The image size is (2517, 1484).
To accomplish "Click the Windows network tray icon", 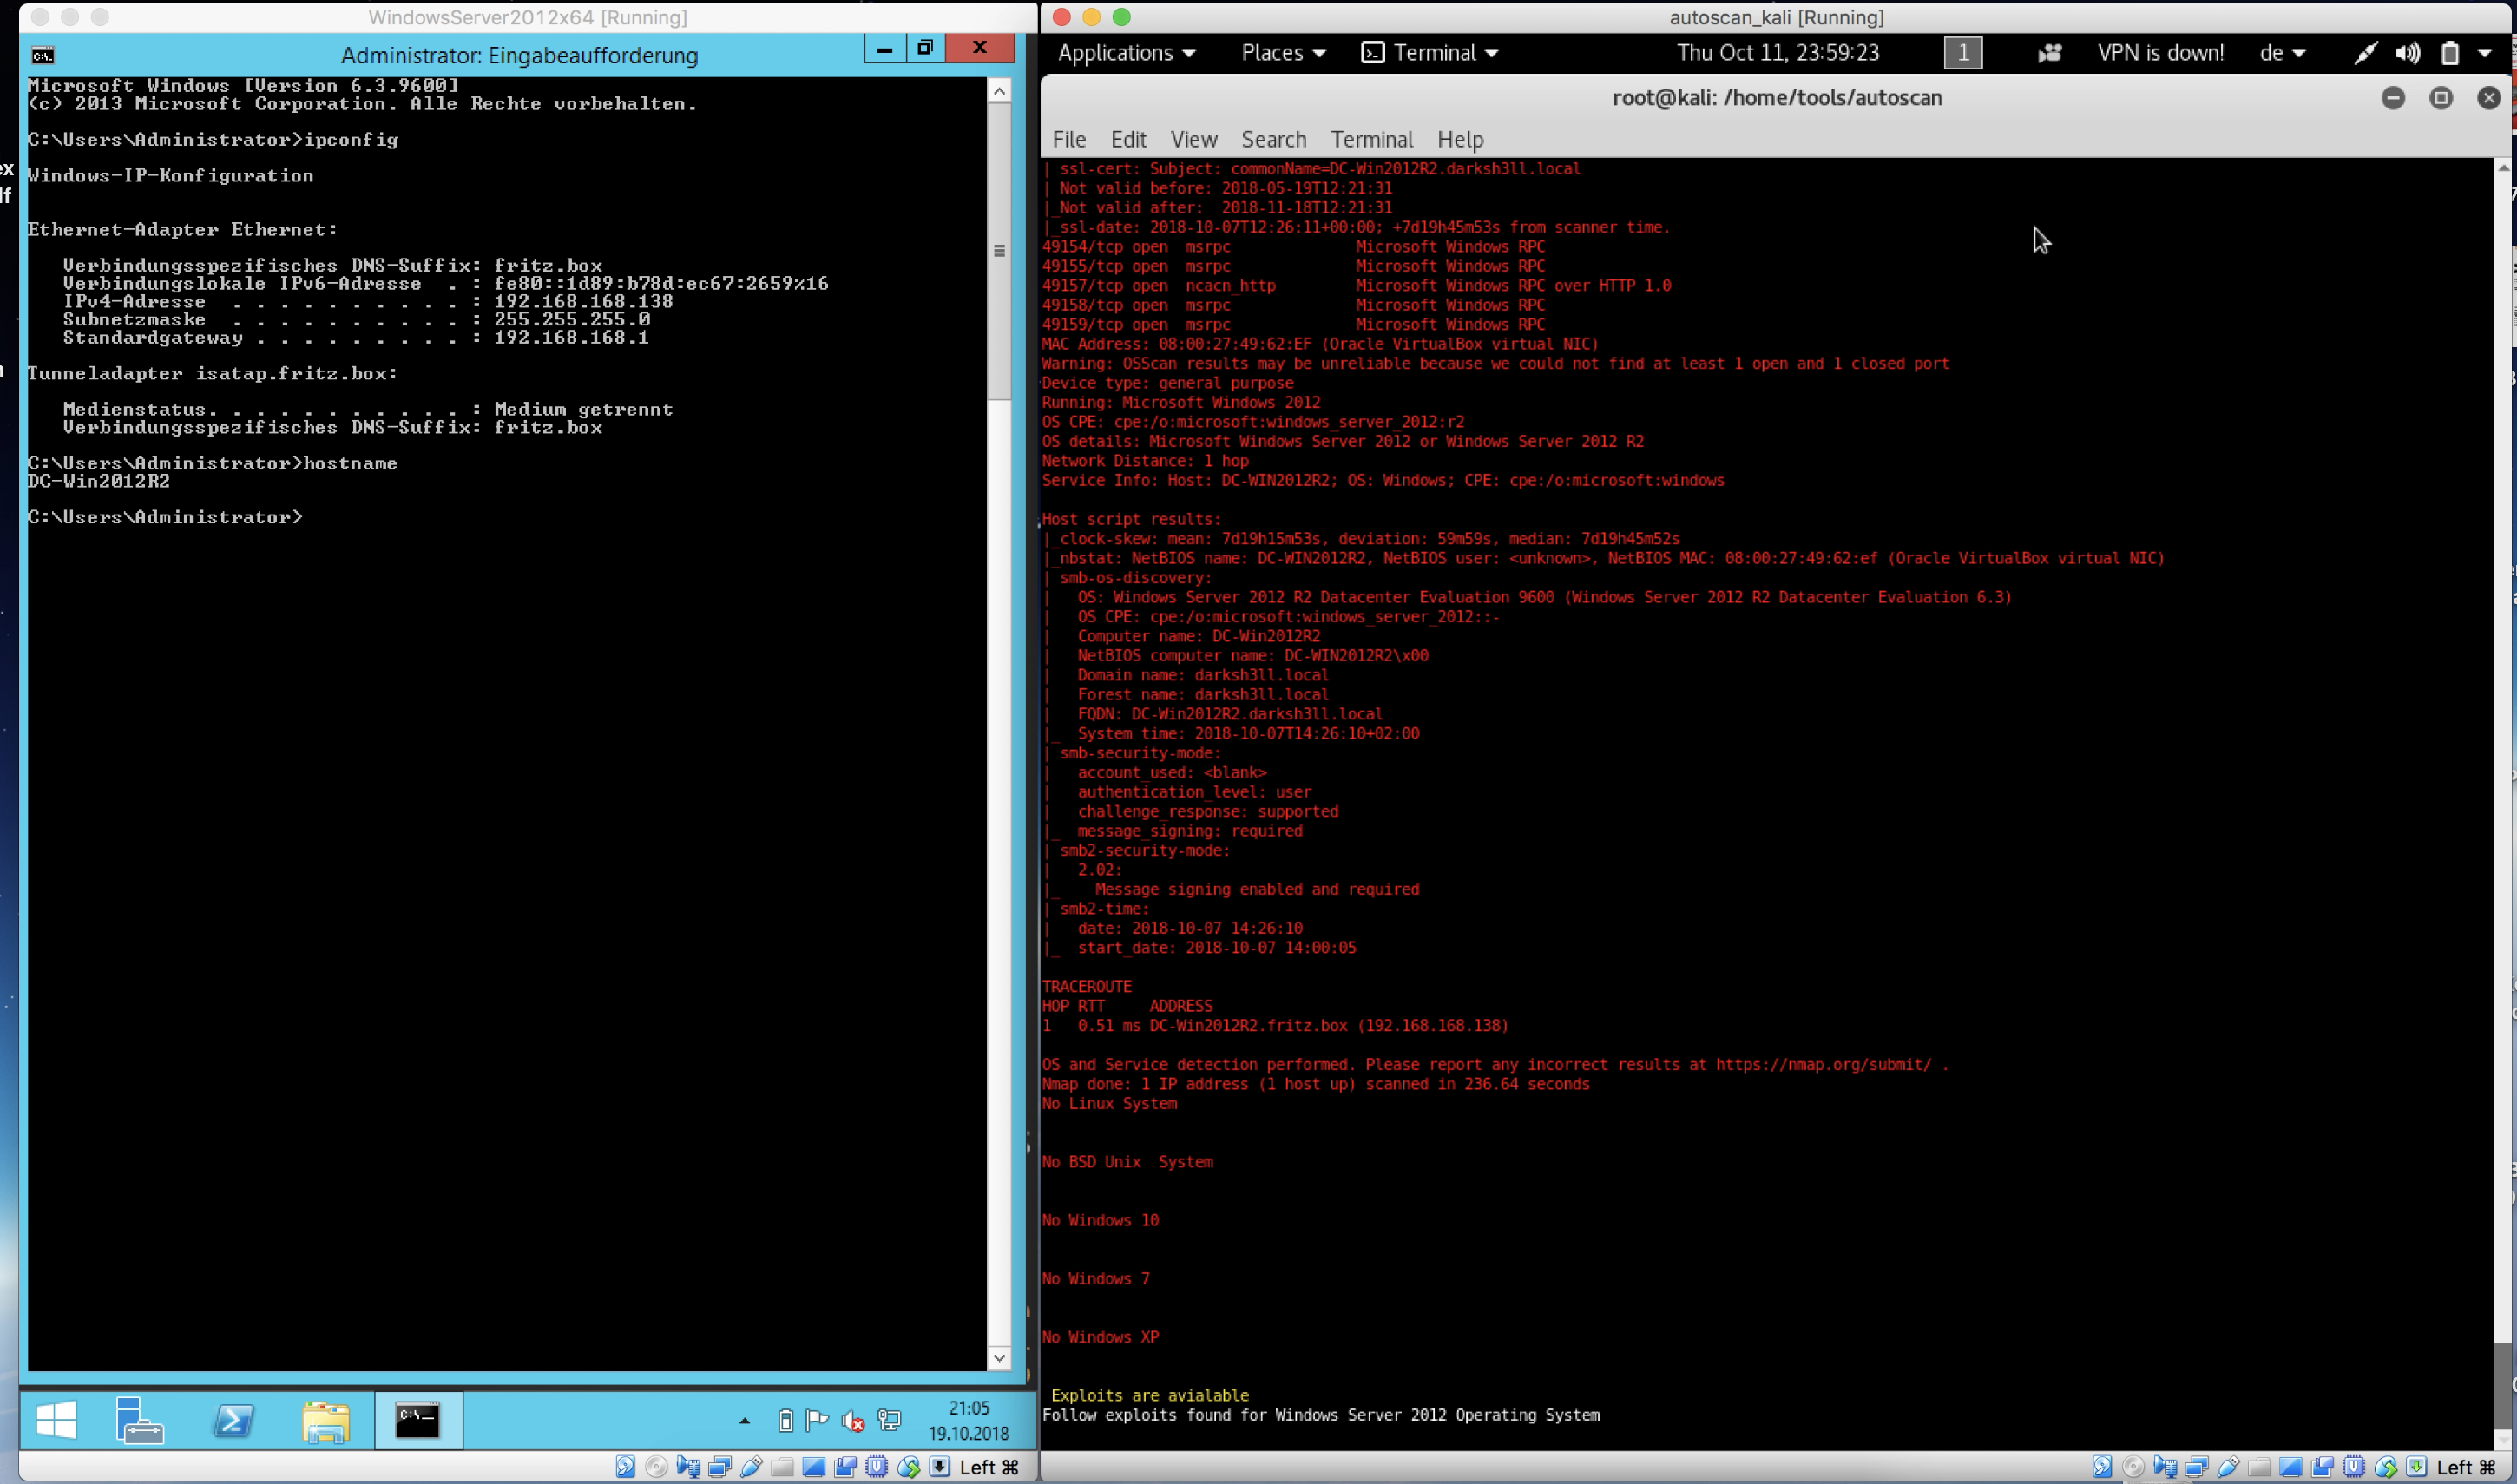I will pos(889,1420).
